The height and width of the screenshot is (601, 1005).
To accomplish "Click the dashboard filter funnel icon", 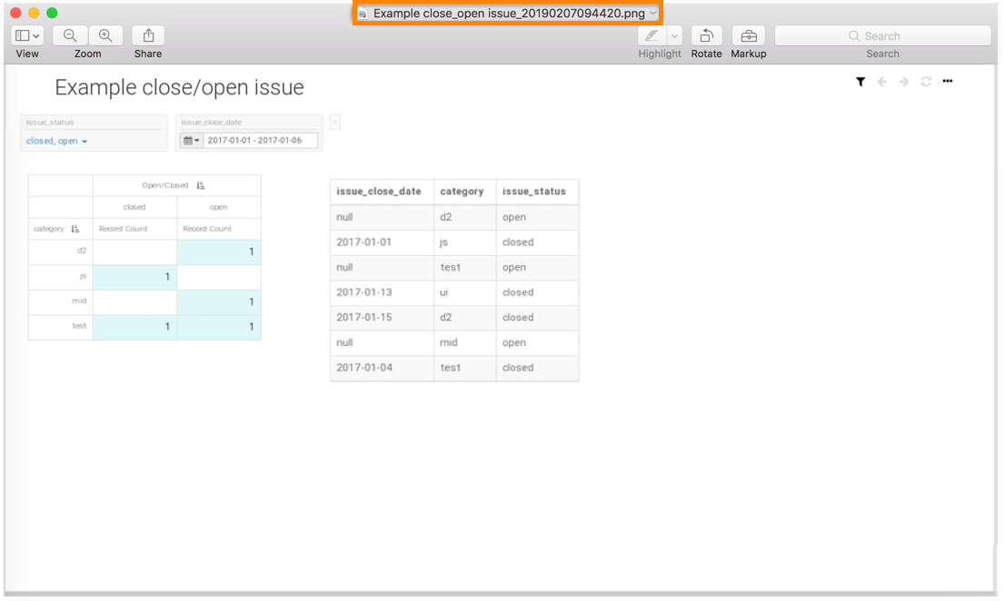I will [860, 82].
